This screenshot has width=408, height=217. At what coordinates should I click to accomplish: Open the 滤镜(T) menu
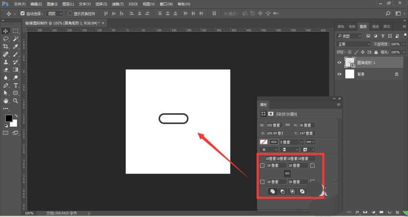pos(119,4)
